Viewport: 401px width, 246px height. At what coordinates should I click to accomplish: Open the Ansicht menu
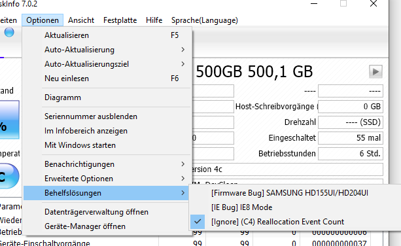[x=81, y=20]
